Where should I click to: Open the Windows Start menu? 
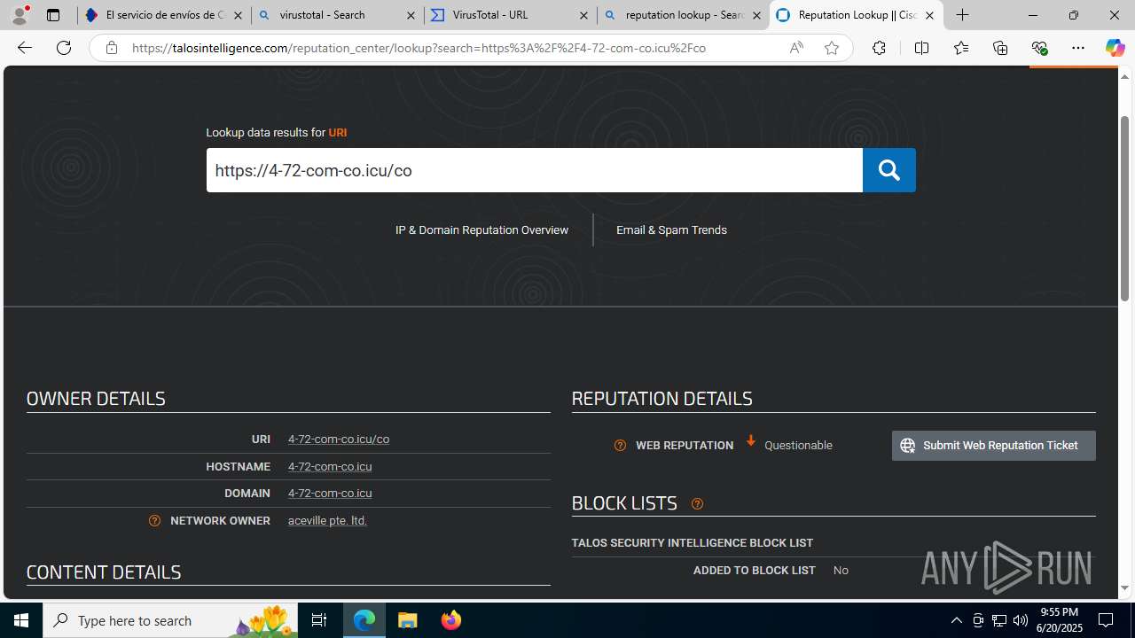[x=21, y=620]
